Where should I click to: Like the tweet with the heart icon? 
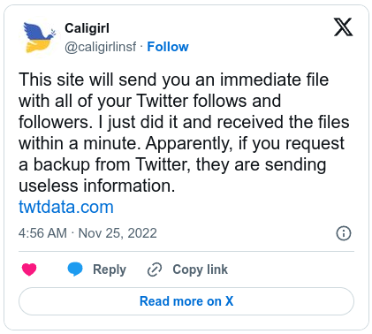tap(29, 269)
